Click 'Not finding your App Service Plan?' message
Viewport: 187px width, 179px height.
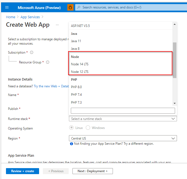(114, 144)
